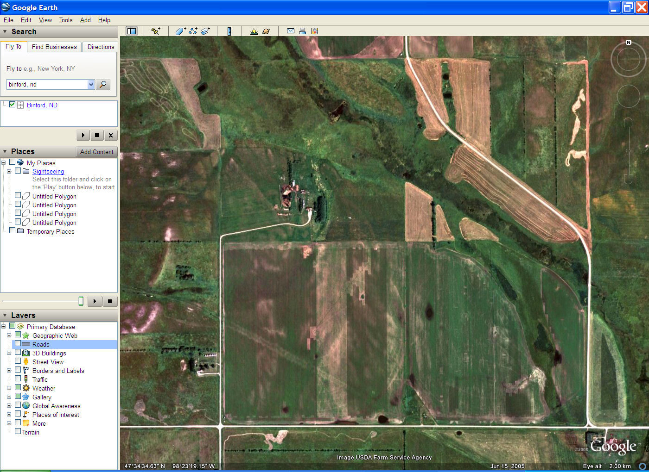Click the North indicator on compass
Image resolution: width=649 pixels, height=472 pixels.
pos(629,42)
